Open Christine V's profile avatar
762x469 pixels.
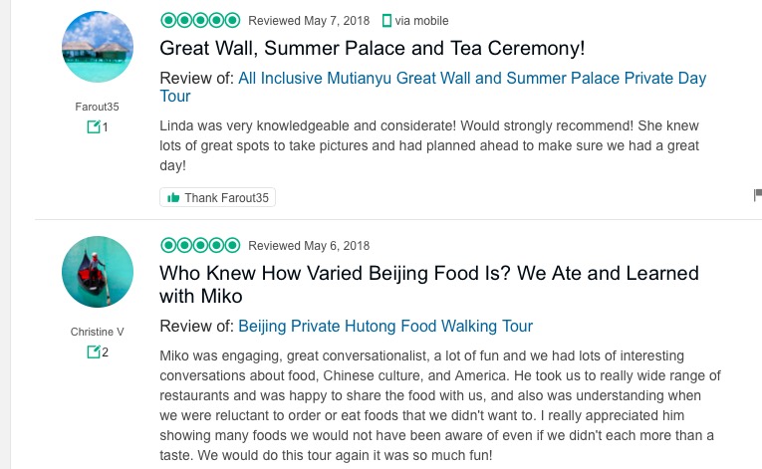pyautogui.click(x=98, y=272)
